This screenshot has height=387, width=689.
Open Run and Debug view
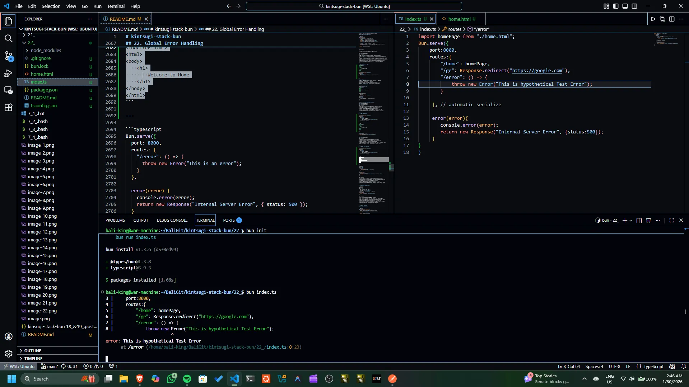[x=8, y=73]
